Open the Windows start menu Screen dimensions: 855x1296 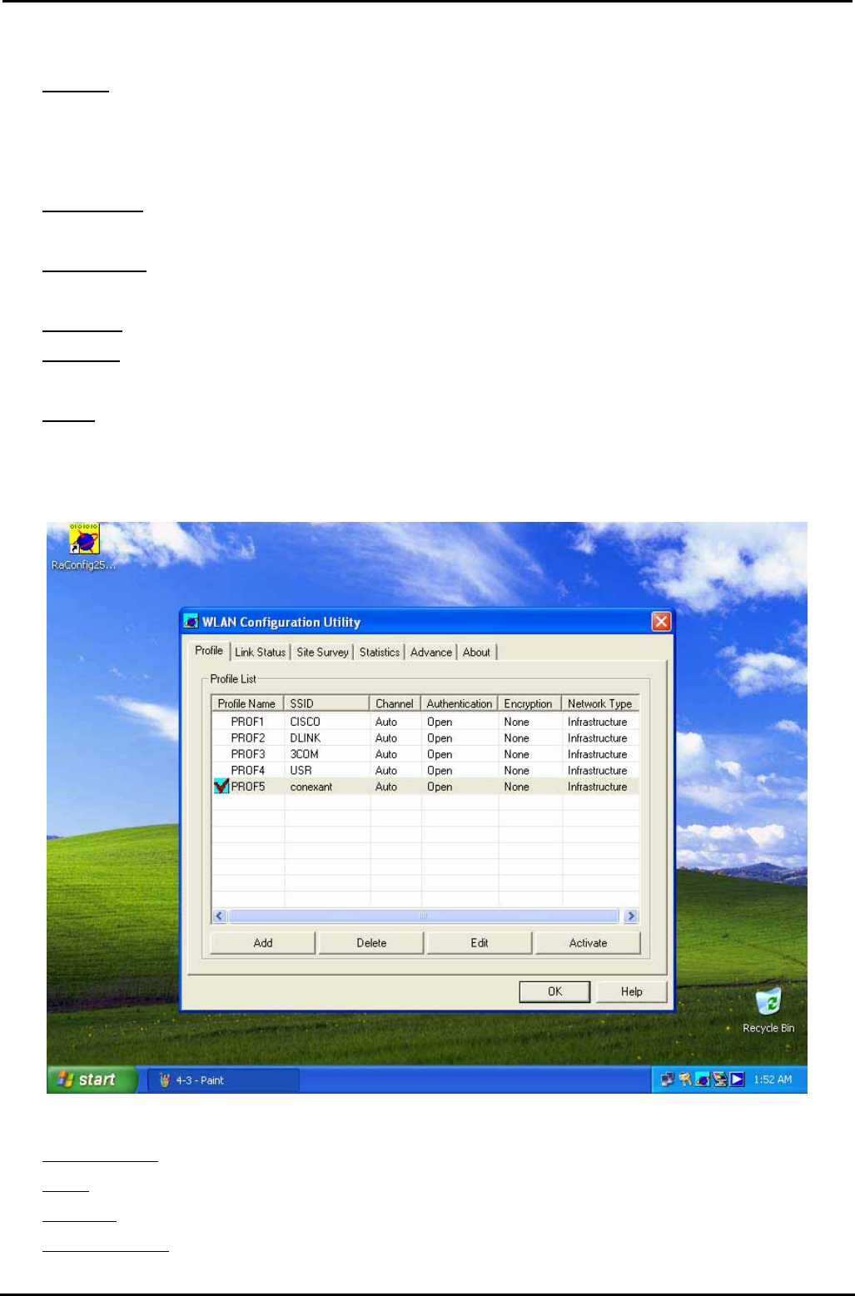pyautogui.click(x=91, y=1080)
